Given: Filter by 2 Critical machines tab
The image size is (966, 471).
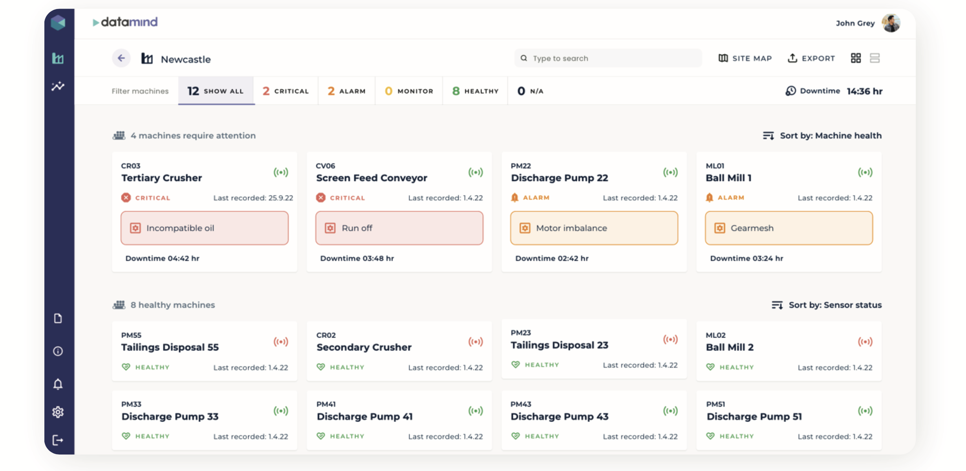Looking at the screenshot, I should tap(285, 91).
